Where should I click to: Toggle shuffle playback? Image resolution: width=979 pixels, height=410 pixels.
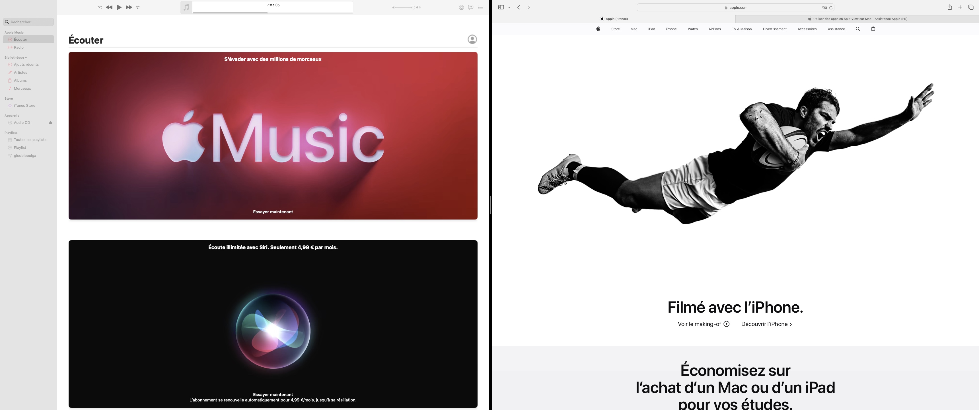[x=100, y=7]
